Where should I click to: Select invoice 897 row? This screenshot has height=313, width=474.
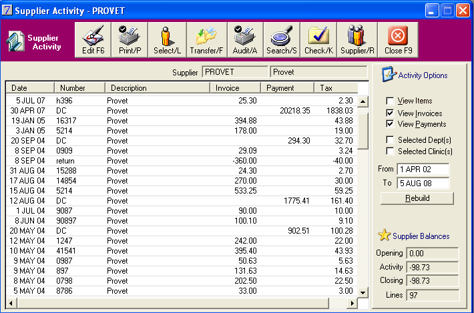[x=182, y=270]
